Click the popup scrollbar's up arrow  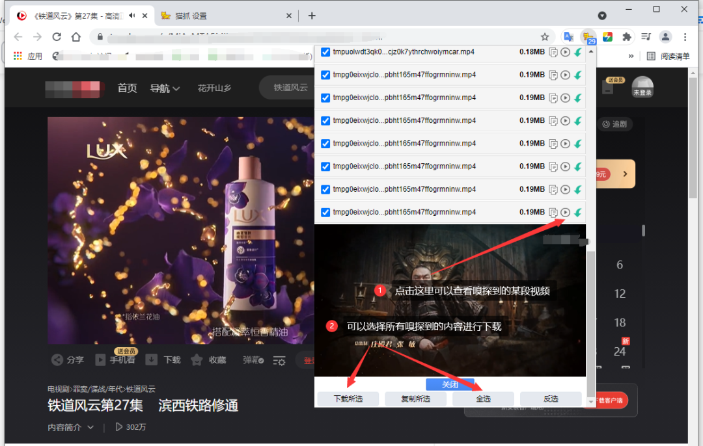[591, 51]
